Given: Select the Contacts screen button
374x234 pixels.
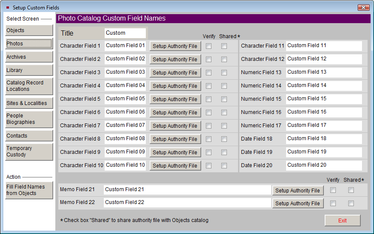Looking at the screenshot, I should coord(29,136).
